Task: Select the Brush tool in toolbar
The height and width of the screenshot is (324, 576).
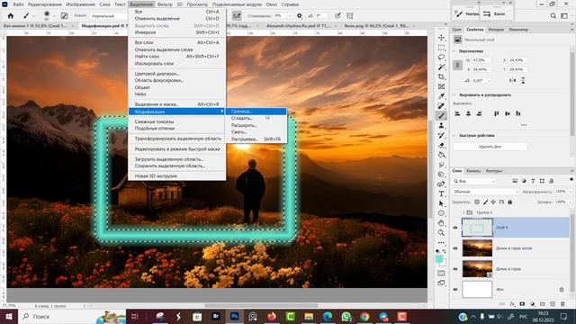Action: (441, 116)
